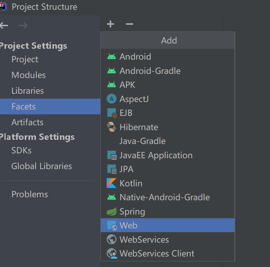Click the Spring leaf icon

click(x=112, y=211)
